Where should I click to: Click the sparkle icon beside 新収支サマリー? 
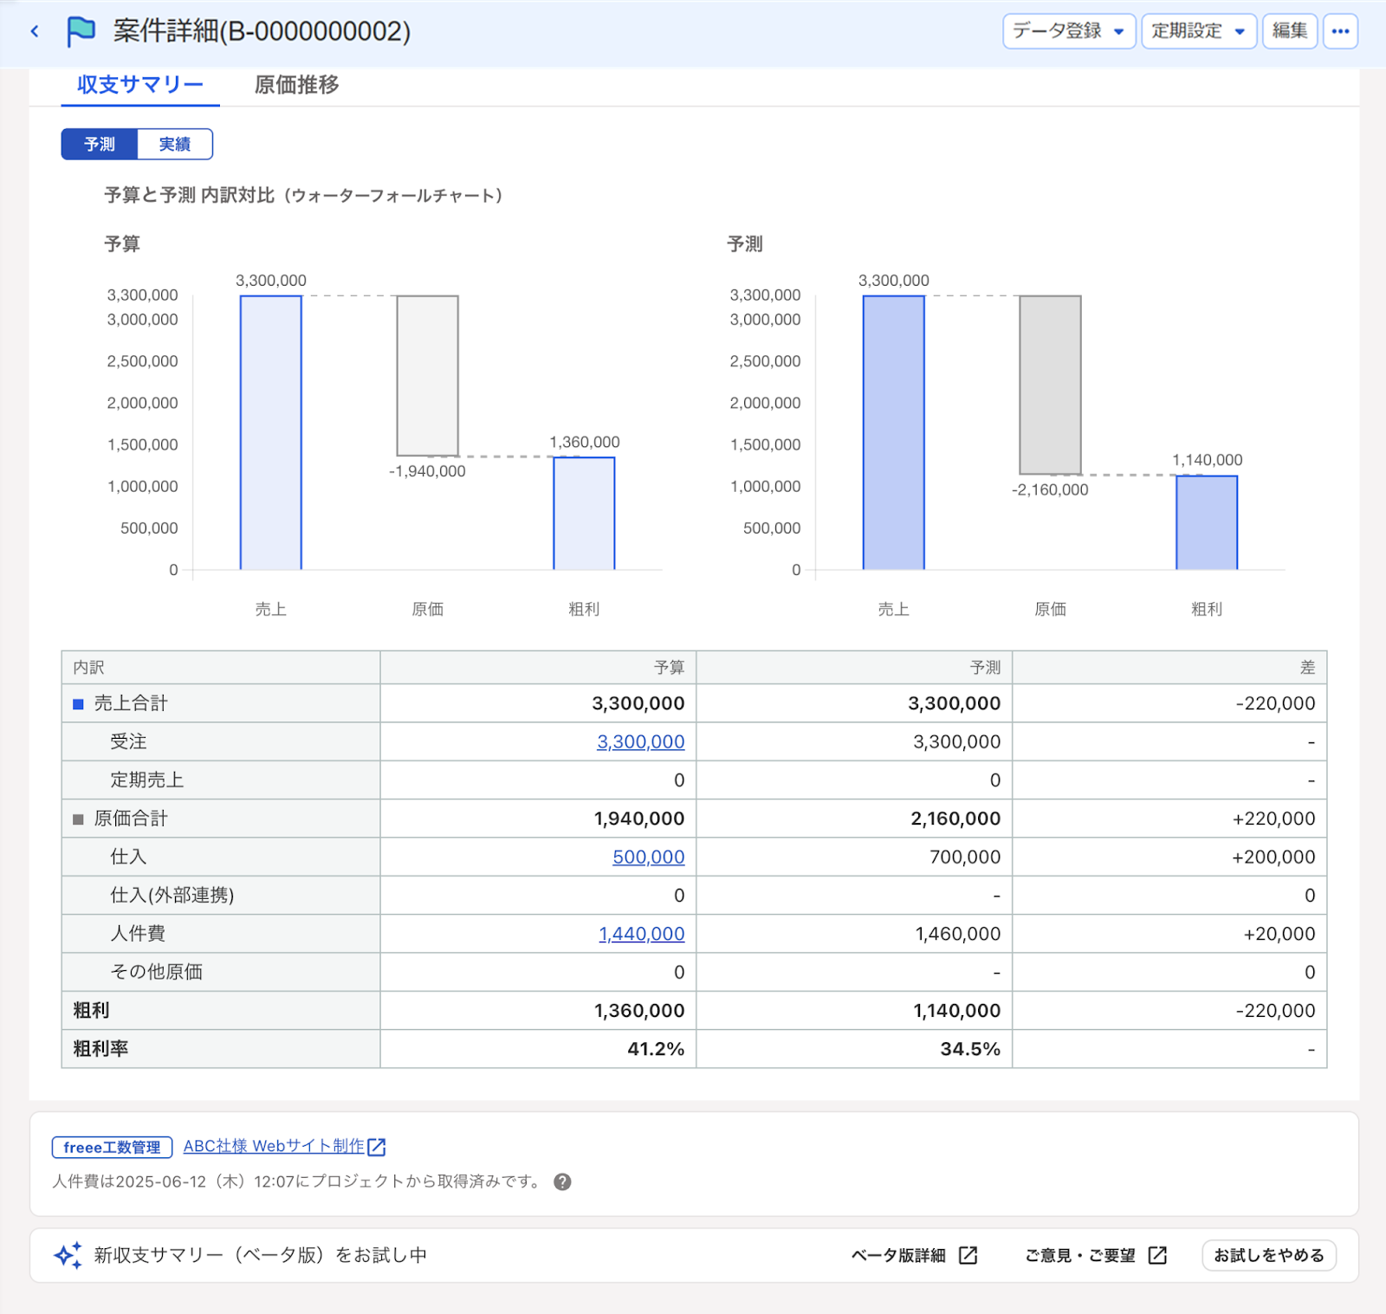(x=68, y=1255)
